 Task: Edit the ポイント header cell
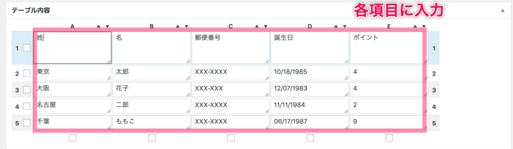(x=389, y=48)
